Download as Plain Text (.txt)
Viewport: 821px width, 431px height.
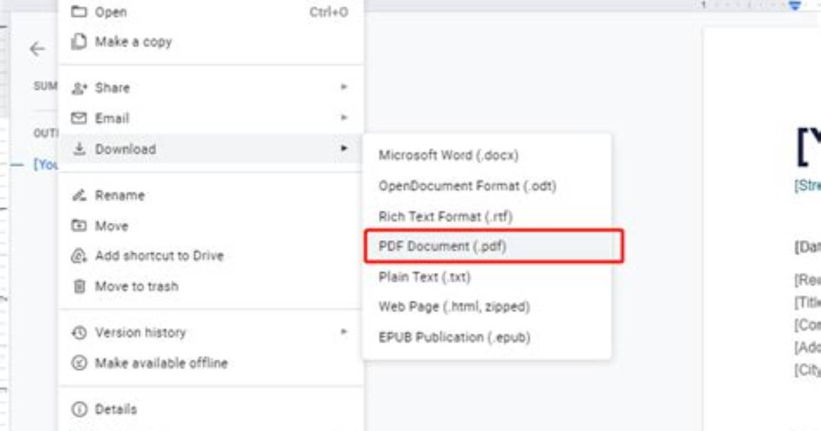click(x=487, y=277)
